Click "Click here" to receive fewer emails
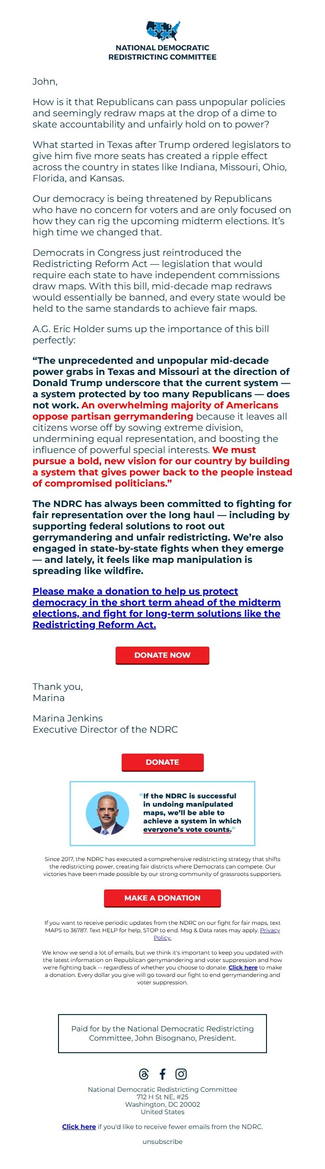Viewport: 325px width, 1169px height. (79, 1126)
